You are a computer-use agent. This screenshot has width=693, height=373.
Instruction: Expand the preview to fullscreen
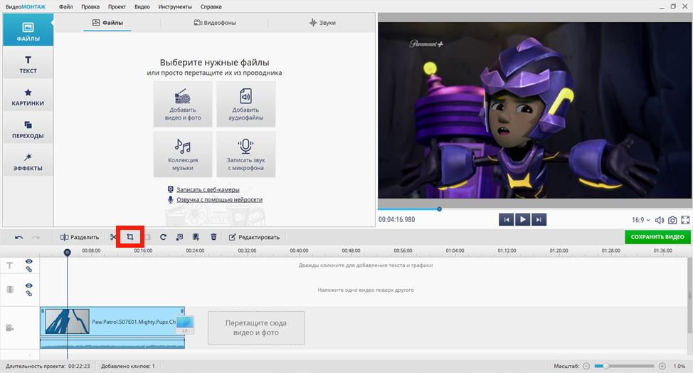coord(685,220)
